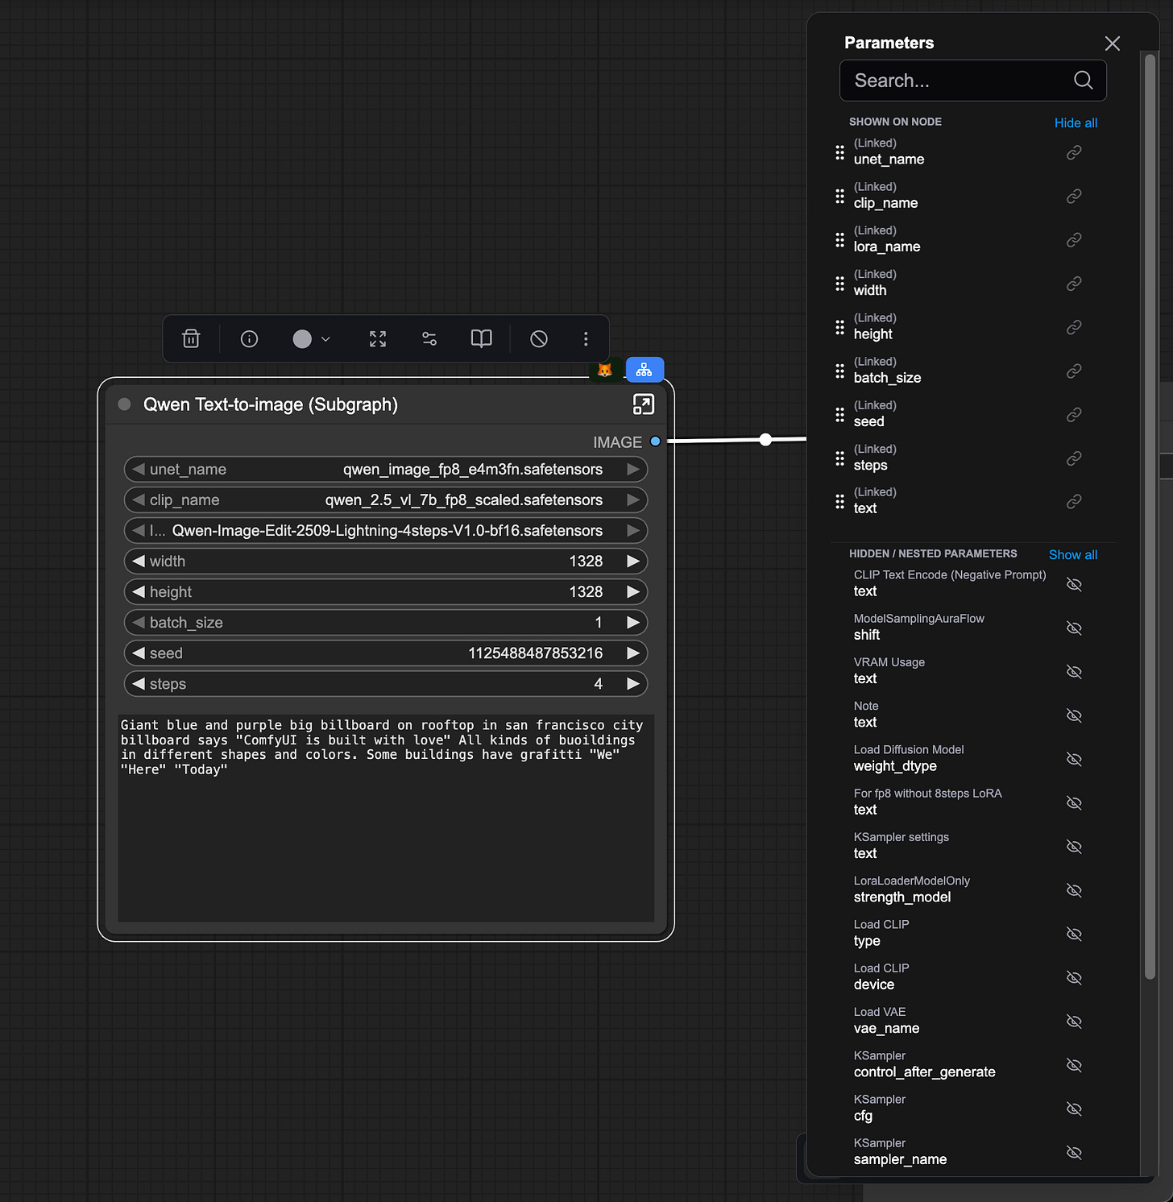Click link icon on unet_name row
This screenshot has width=1173, height=1202.
point(1074,152)
